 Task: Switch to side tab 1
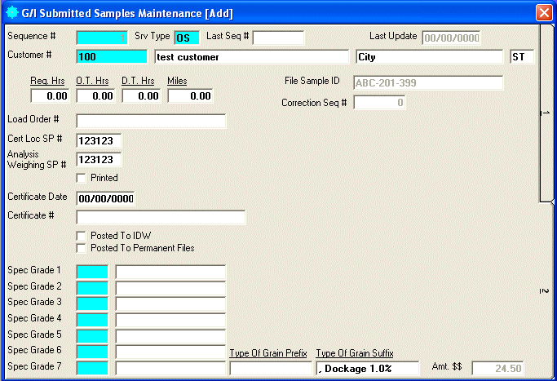(x=546, y=113)
